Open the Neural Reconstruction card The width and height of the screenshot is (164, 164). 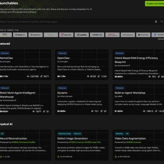click(25, 145)
